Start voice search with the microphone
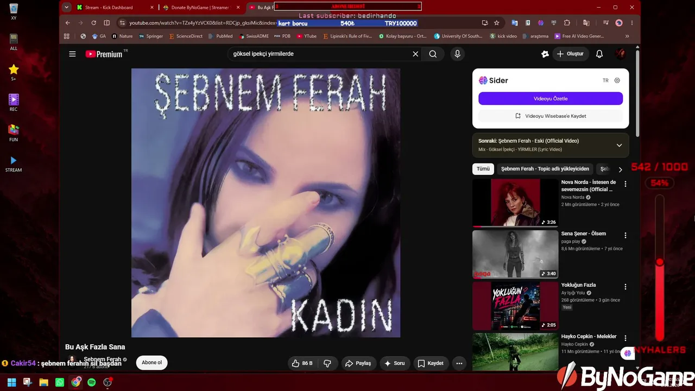The width and height of the screenshot is (695, 391). pyautogui.click(x=457, y=54)
